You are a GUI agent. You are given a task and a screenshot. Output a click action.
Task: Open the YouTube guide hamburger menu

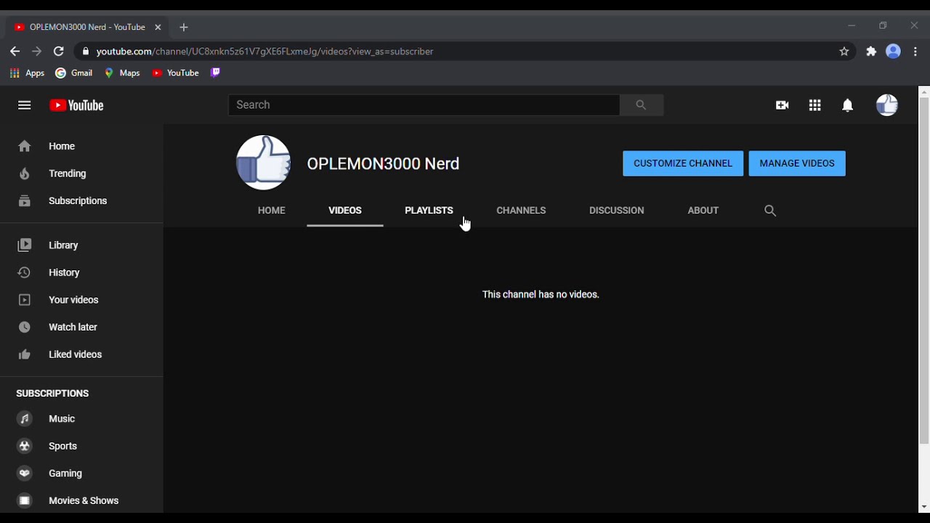25,105
